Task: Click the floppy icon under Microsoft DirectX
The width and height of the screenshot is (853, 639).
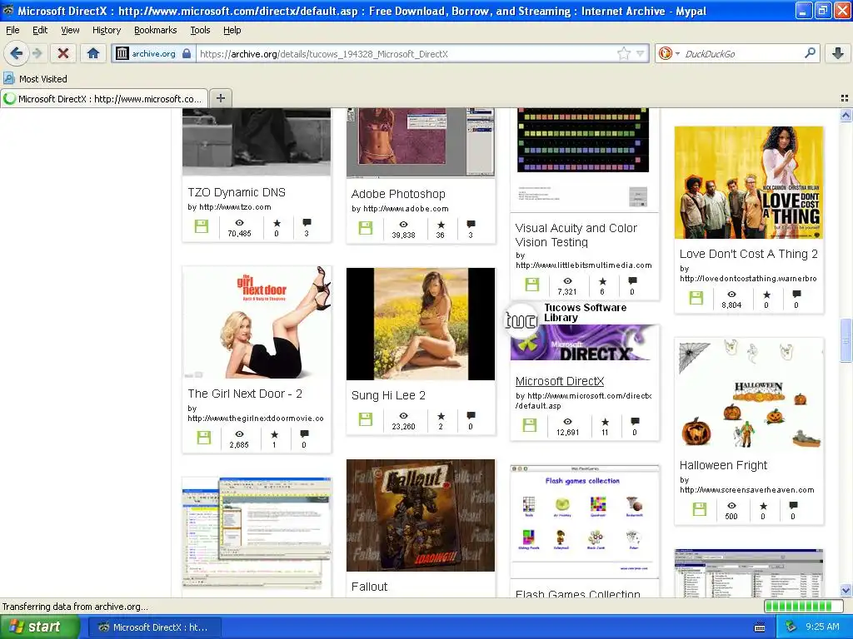Action: tap(529, 425)
